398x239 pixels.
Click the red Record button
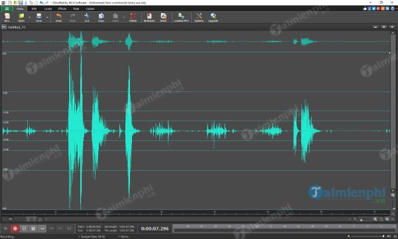(15, 228)
